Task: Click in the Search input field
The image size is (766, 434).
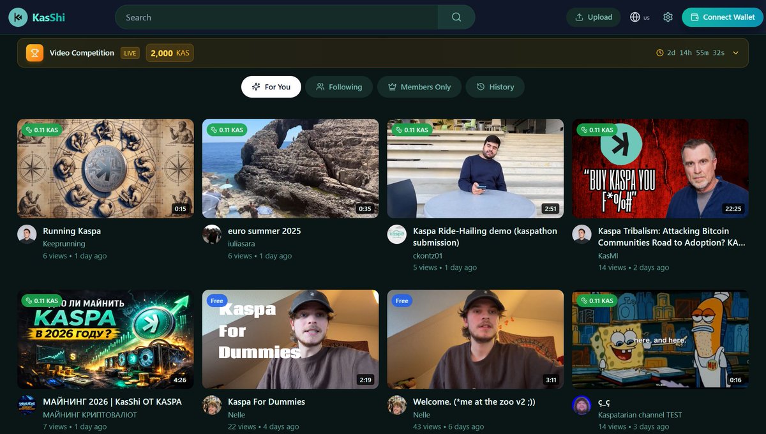Action: [276, 17]
